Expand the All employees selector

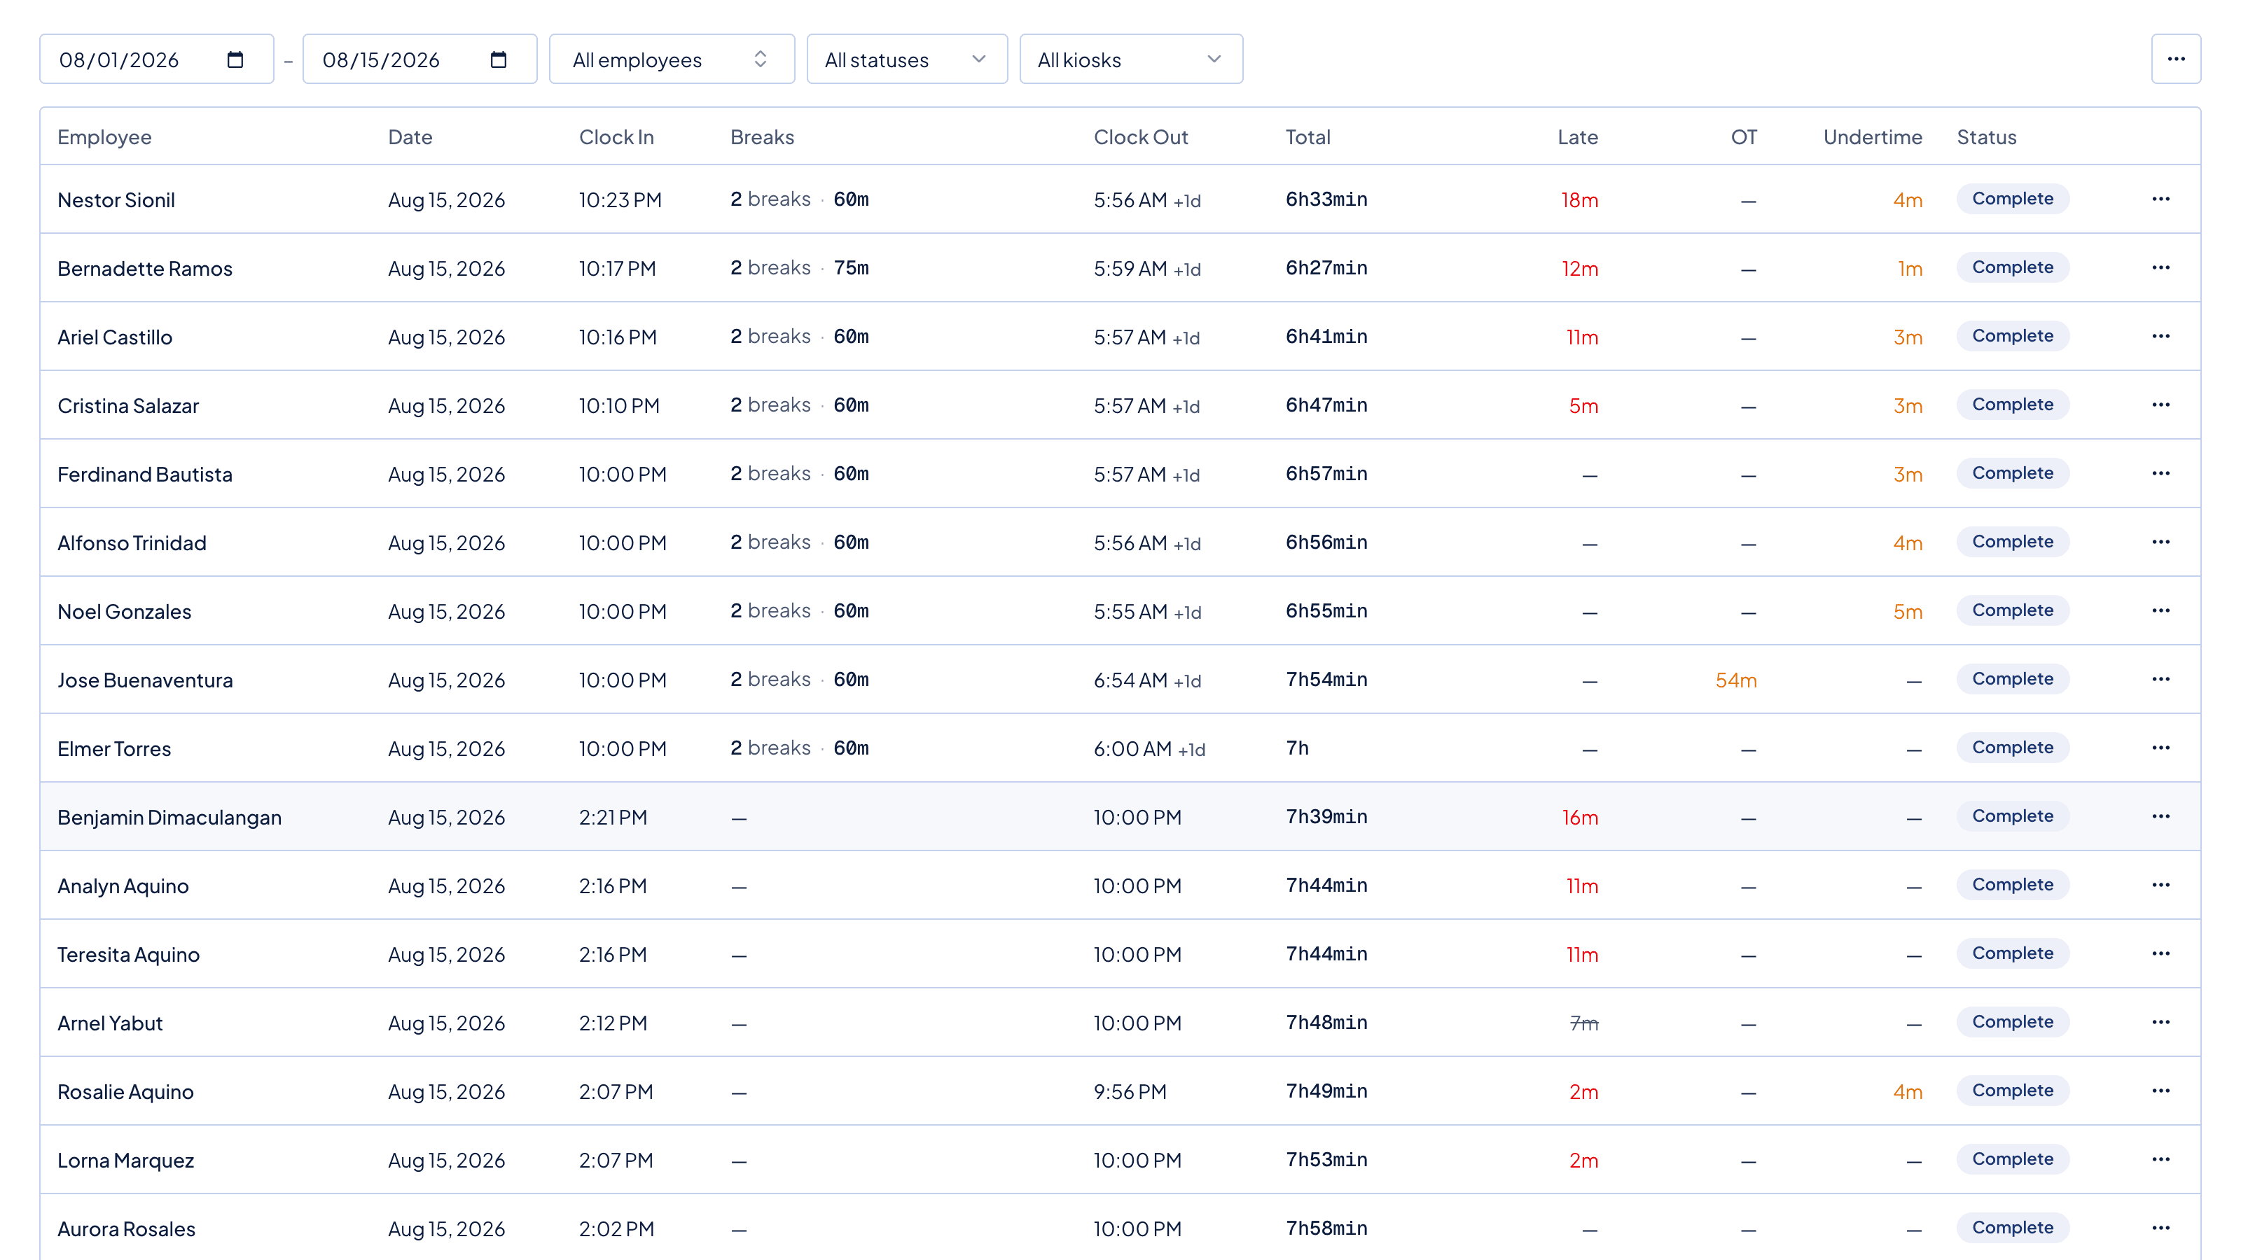point(672,59)
